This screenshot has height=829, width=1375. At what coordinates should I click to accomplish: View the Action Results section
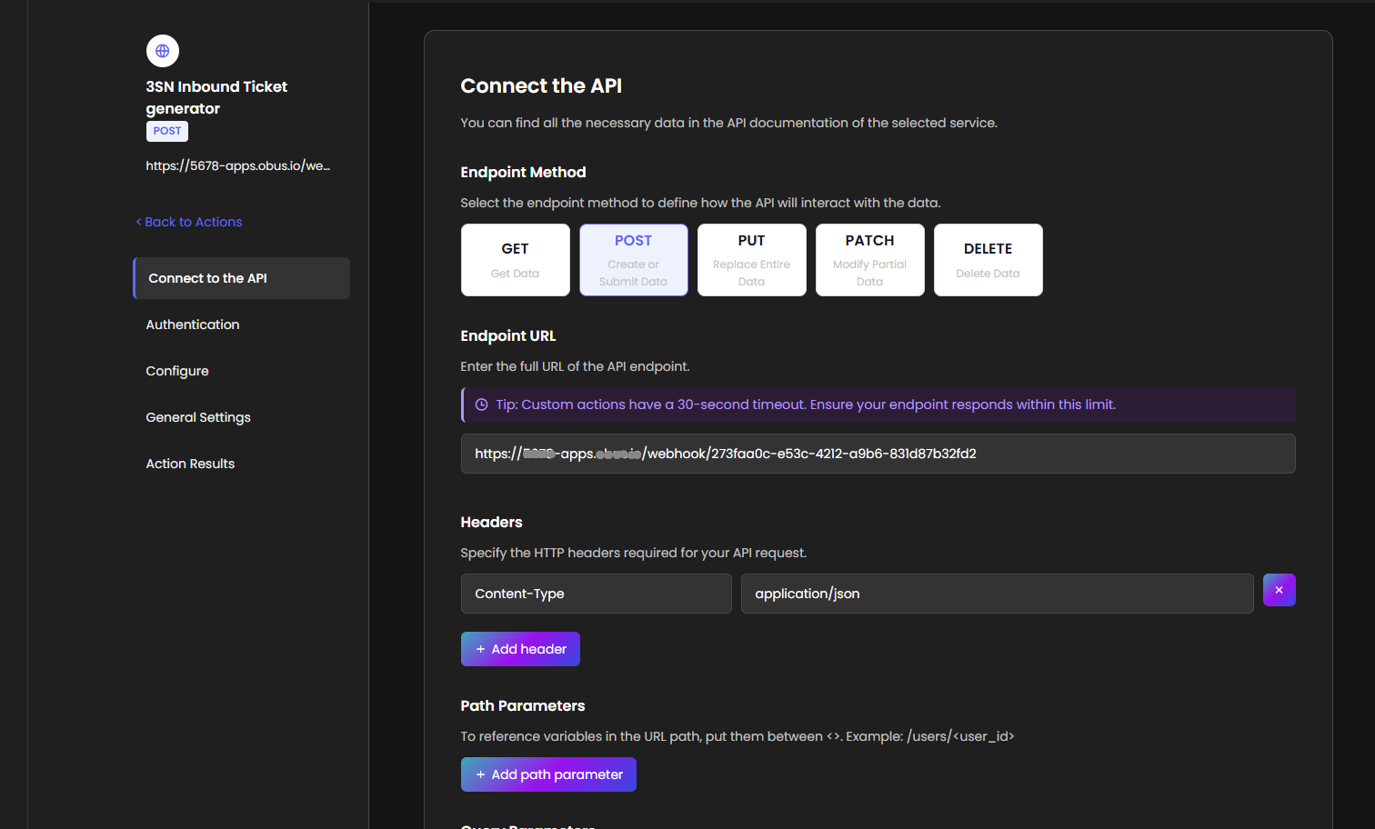click(x=190, y=464)
